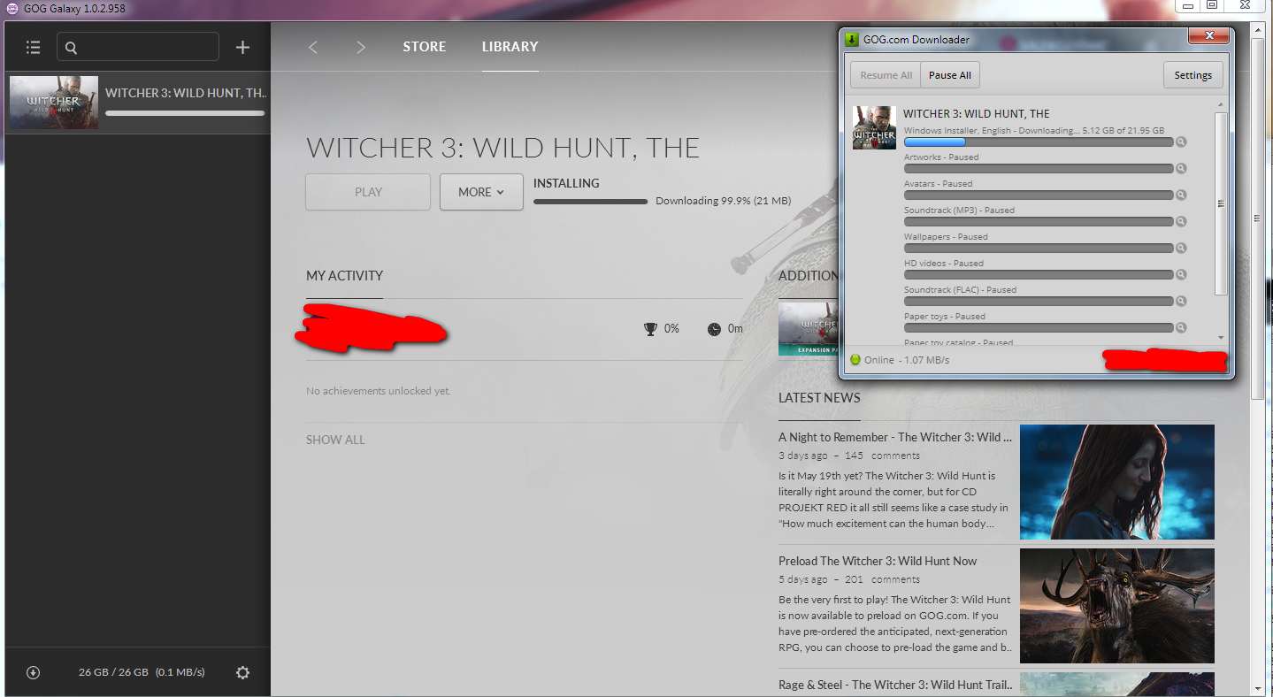The height and width of the screenshot is (697, 1273).
Task: Click magnifier beside Soundtrack (FLAC) download
Action: pyautogui.click(x=1181, y=301)
